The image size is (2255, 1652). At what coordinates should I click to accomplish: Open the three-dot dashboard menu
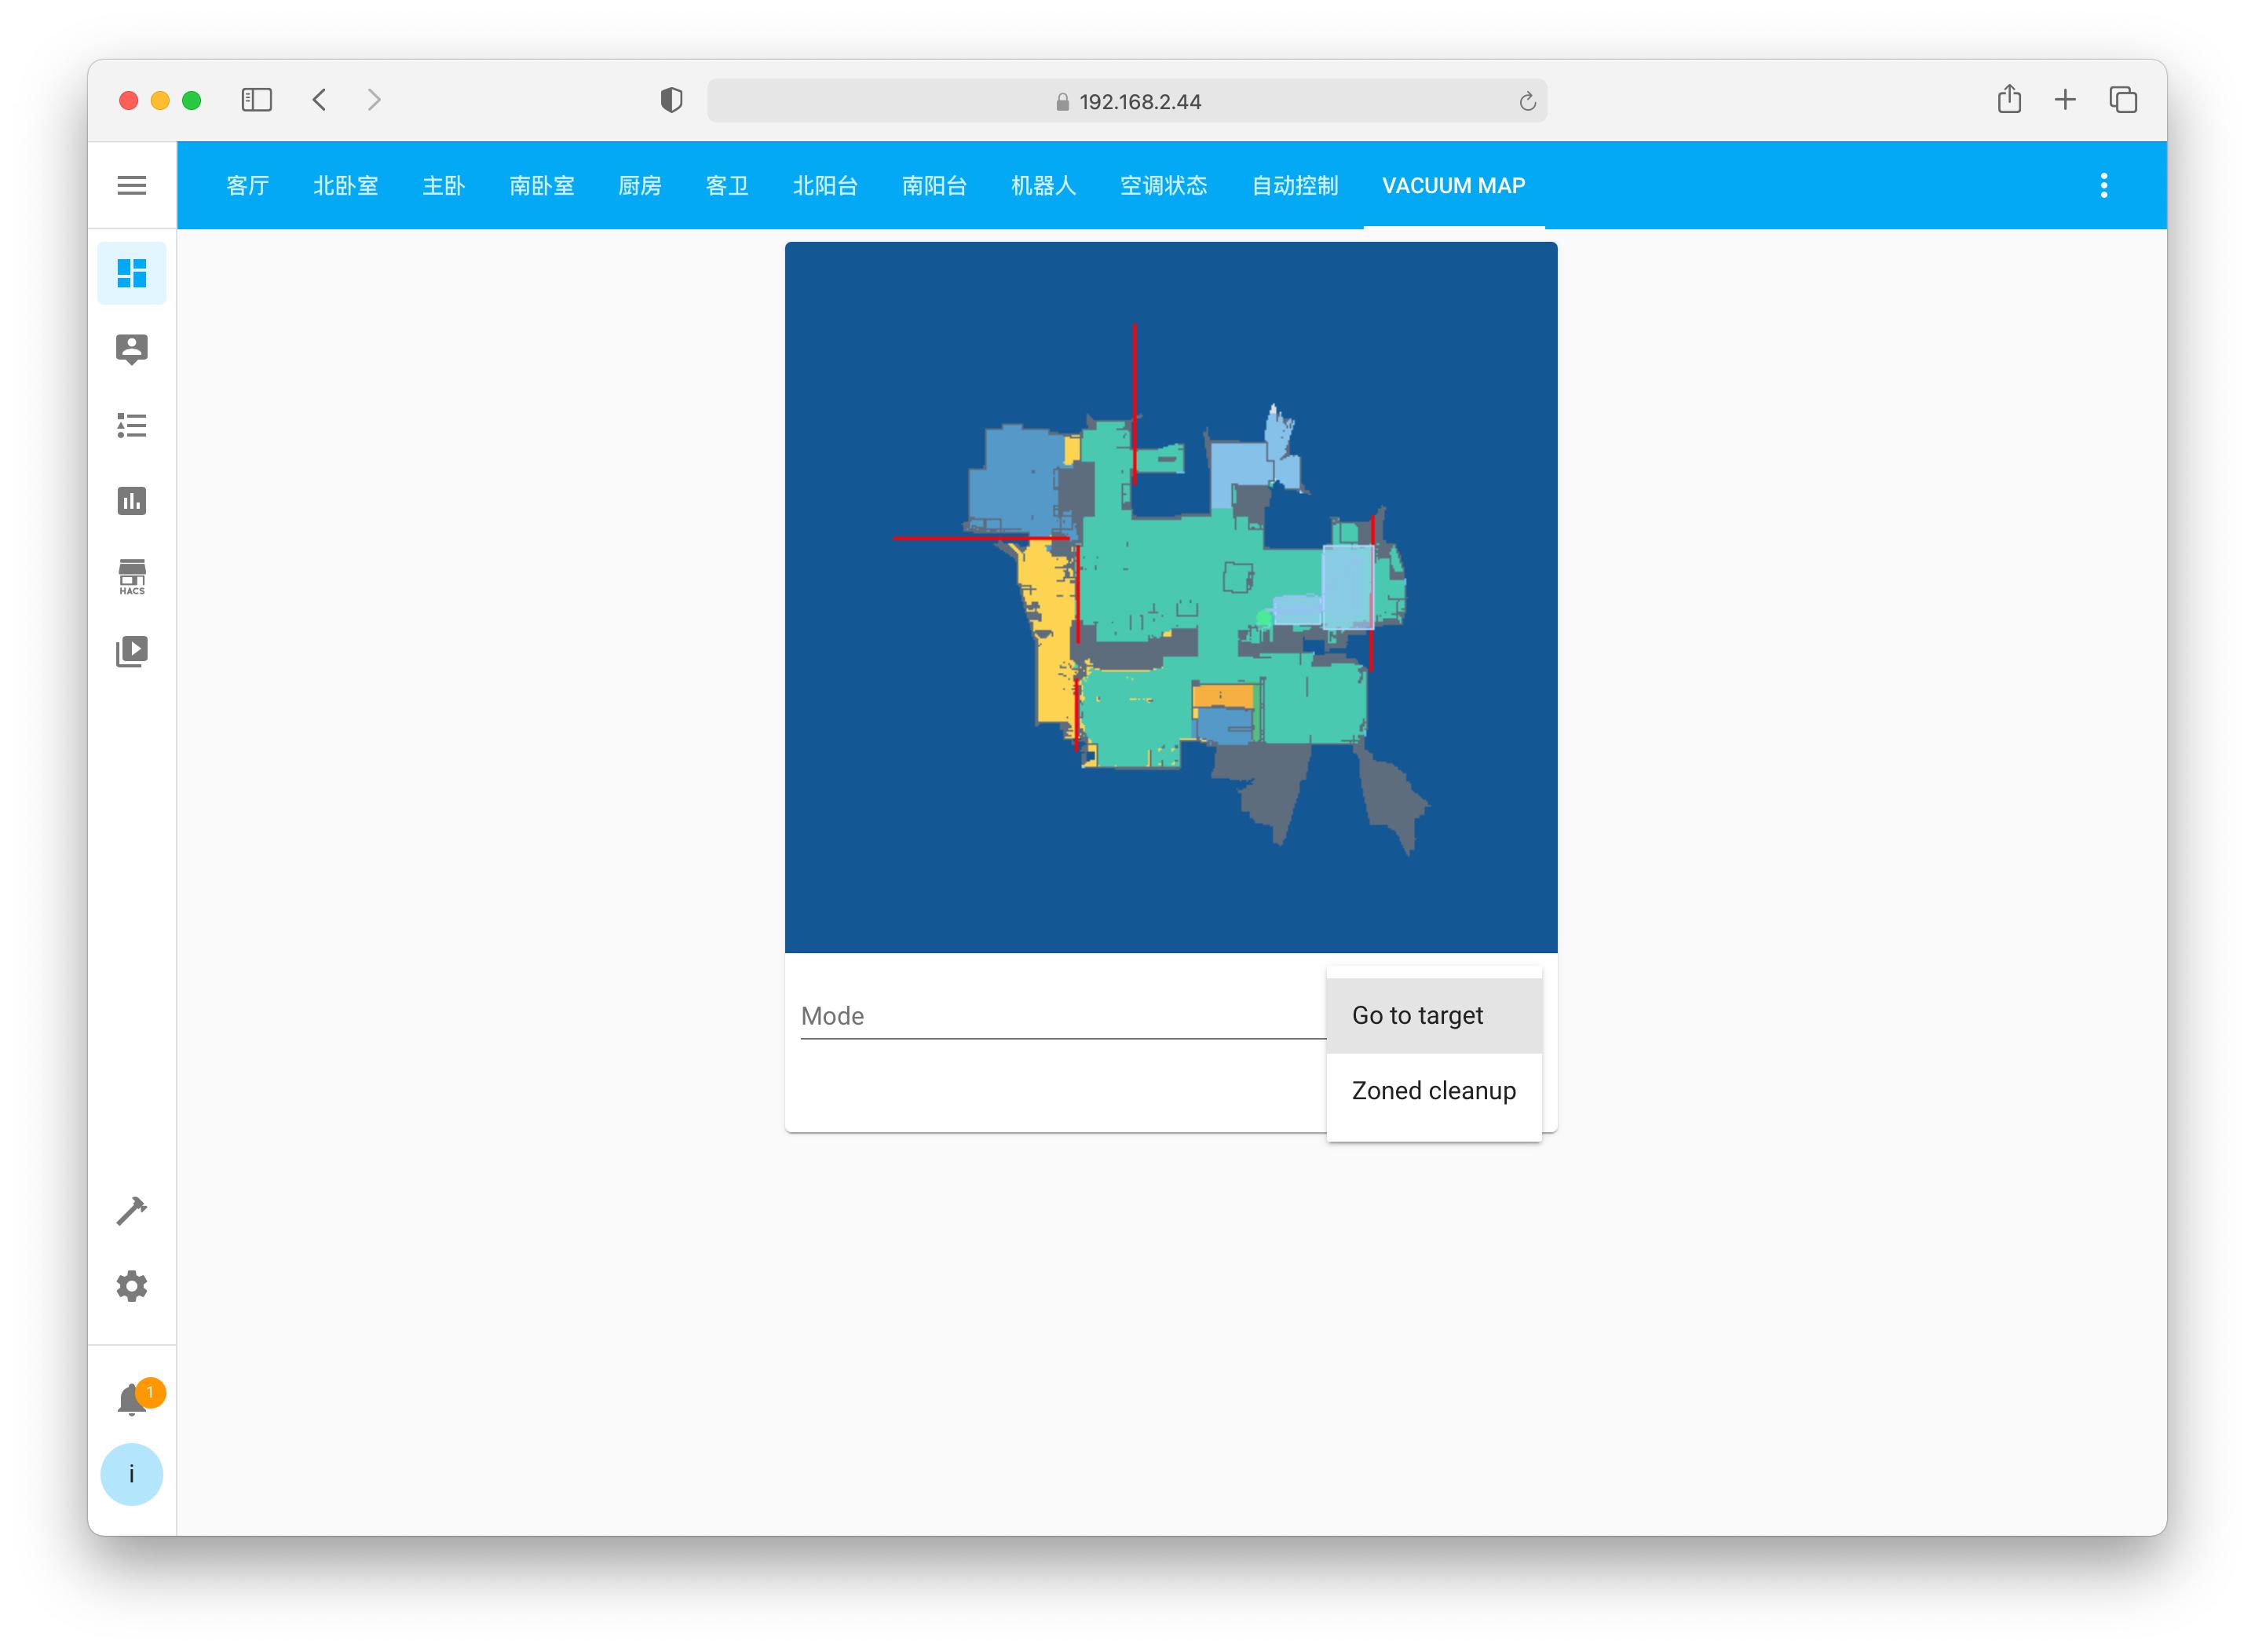[x=2103, y=185]
